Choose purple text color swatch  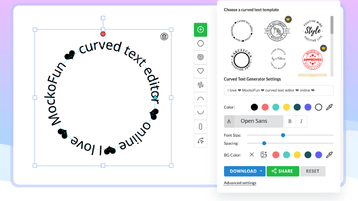point(308,107)
